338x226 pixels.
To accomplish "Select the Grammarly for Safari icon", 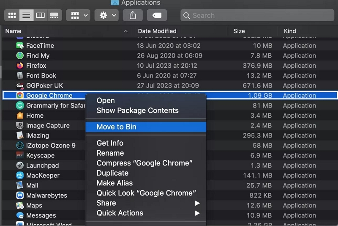I will pyautogui.click(x=20, y=105).
